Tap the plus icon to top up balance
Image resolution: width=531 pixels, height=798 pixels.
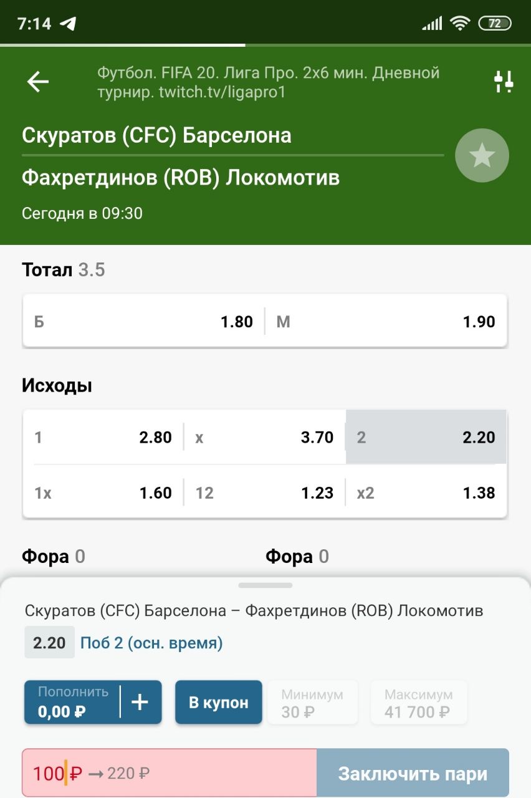point(140,702)
